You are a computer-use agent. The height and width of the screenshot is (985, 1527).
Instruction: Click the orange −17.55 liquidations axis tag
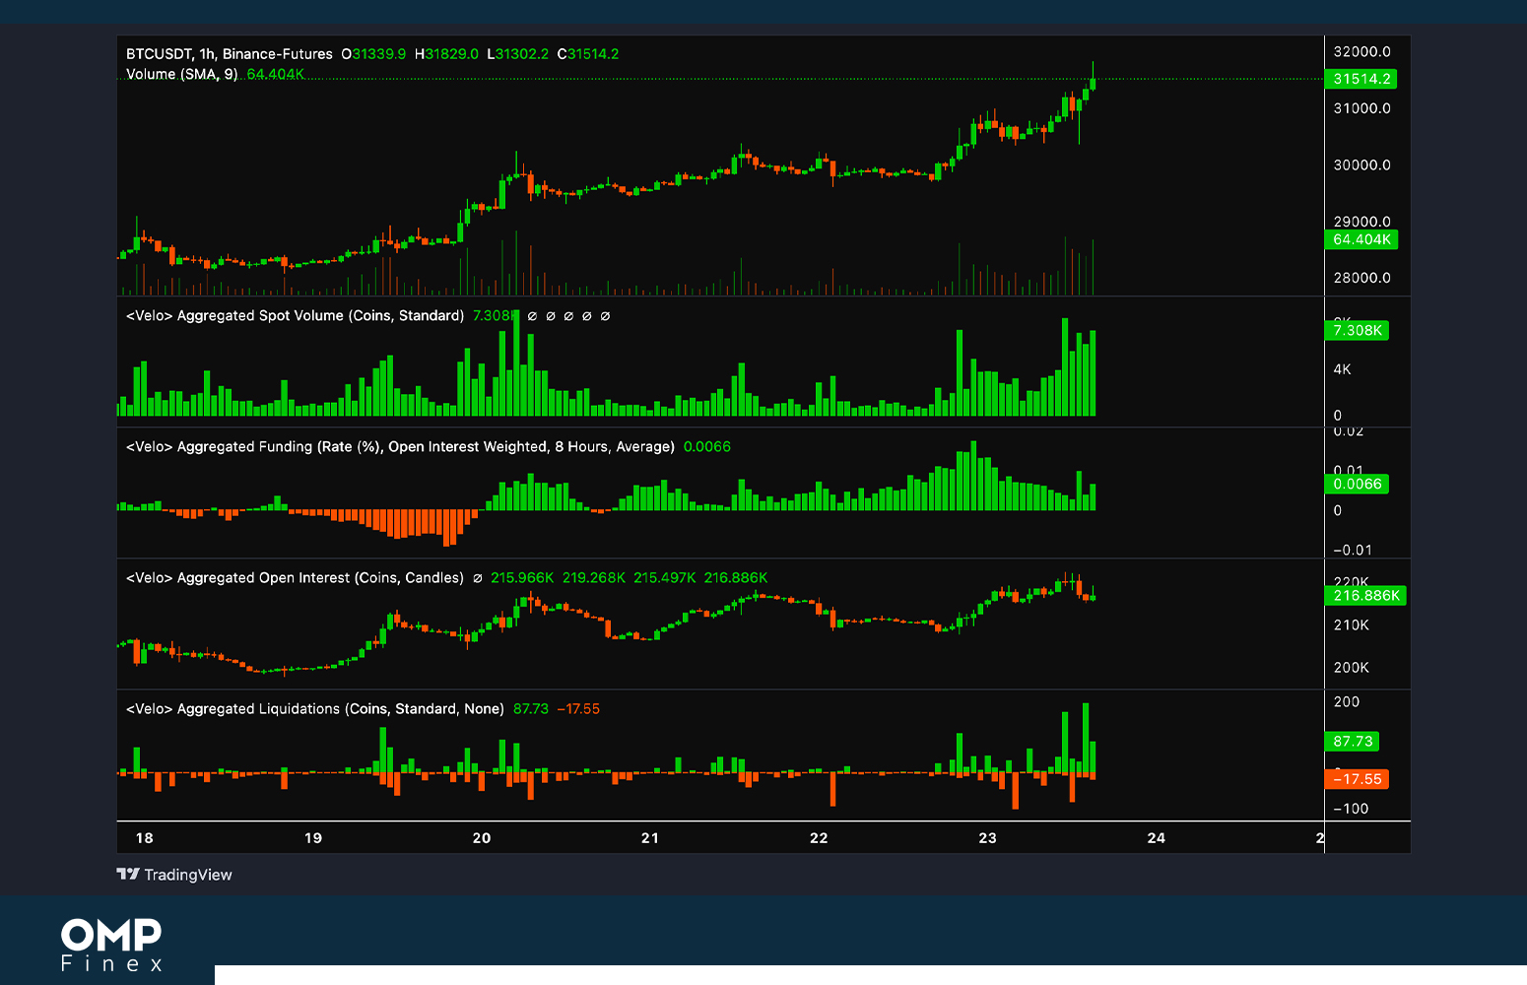coord(1357,779)
